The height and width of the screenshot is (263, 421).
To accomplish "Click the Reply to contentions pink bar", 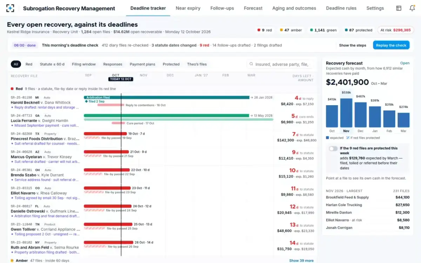I will pos(111,105).
